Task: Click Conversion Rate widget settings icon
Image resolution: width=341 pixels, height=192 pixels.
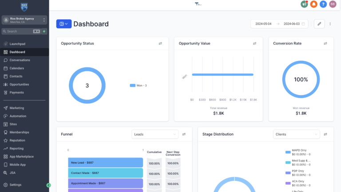Action: 325,43
